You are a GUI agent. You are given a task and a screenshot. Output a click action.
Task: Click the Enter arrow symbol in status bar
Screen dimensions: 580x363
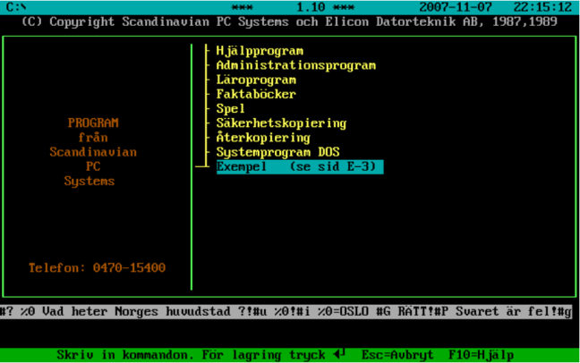(x=338, y=355)
